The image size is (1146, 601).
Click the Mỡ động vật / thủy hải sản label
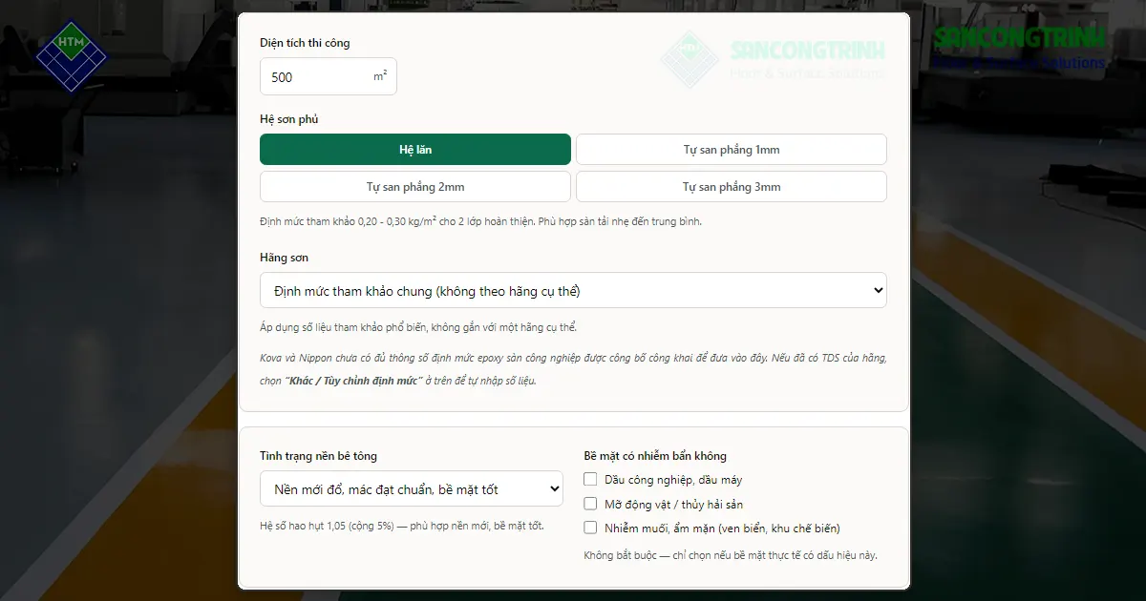click(673, 504)
